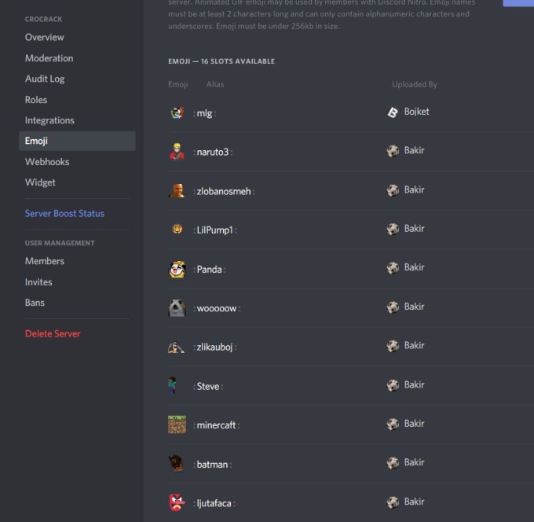Click the Panda emoji image
This screenshot has width=534, height=522.
(177, 269)
